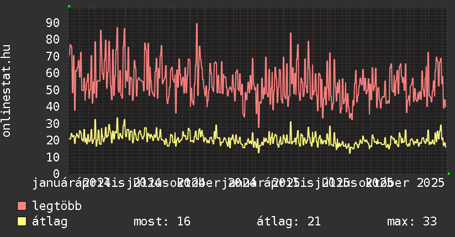Click the 10 label on the y-axis
The height and width of the screenshot is (237, 455).
click(x=52, y=157)
